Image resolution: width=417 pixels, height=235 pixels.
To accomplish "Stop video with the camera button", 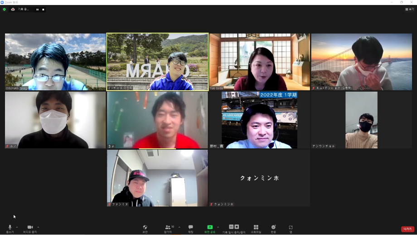I will [x=30, y=228].
